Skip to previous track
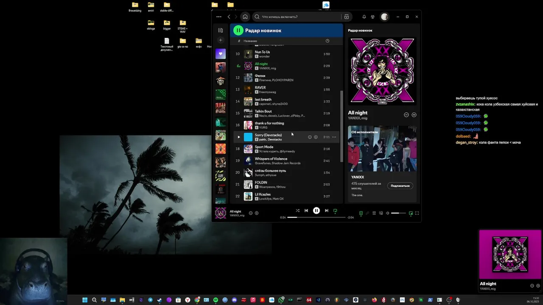Screen dimensions: 543x305 pyautogui.click(x=306, y=211)
